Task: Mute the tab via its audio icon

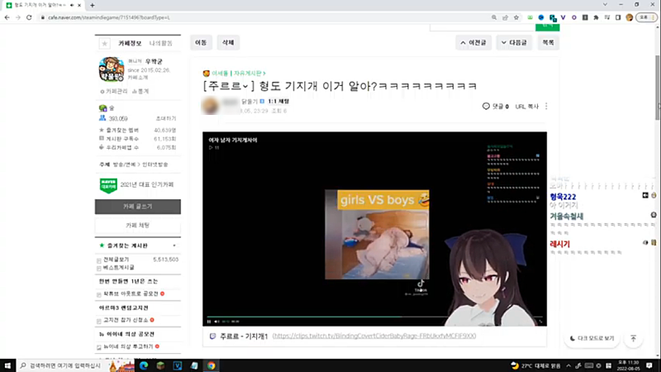Action: pyautogui.click(x=72, y=5)
